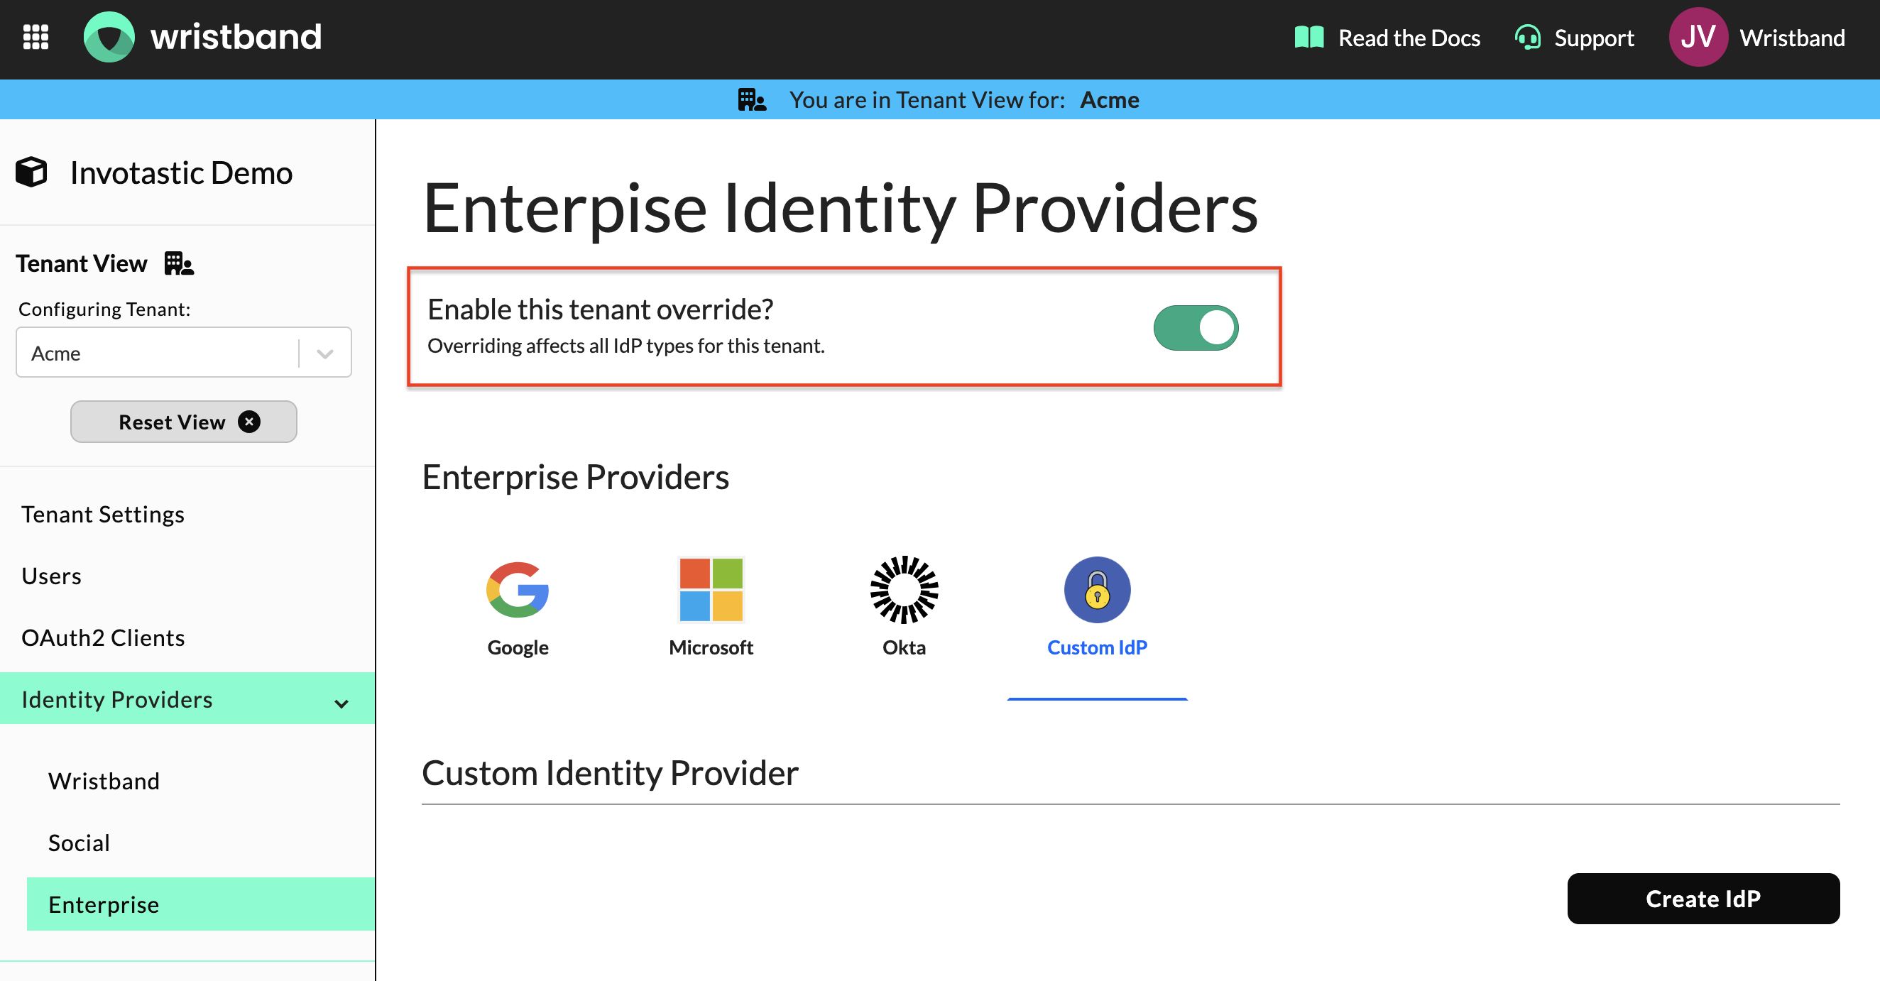Open the Support link
Image resolution: width=1880 pixels, height=981 pixels.
(x=1593, y=37)
